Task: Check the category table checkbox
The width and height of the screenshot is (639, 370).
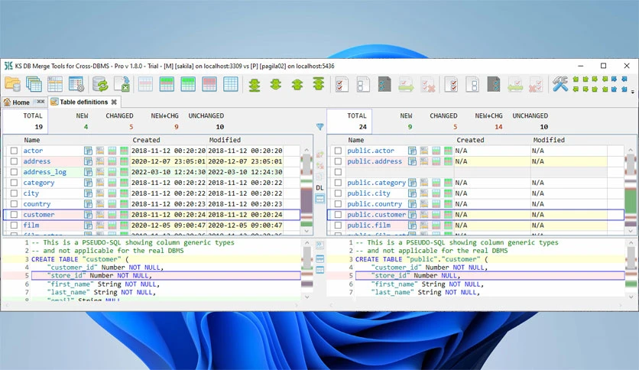Action: coord(14,183)
